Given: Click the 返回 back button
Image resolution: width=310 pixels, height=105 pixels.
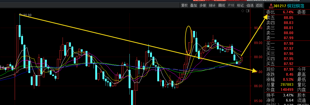Looking at the screenshot, I should tap(259, 6).
